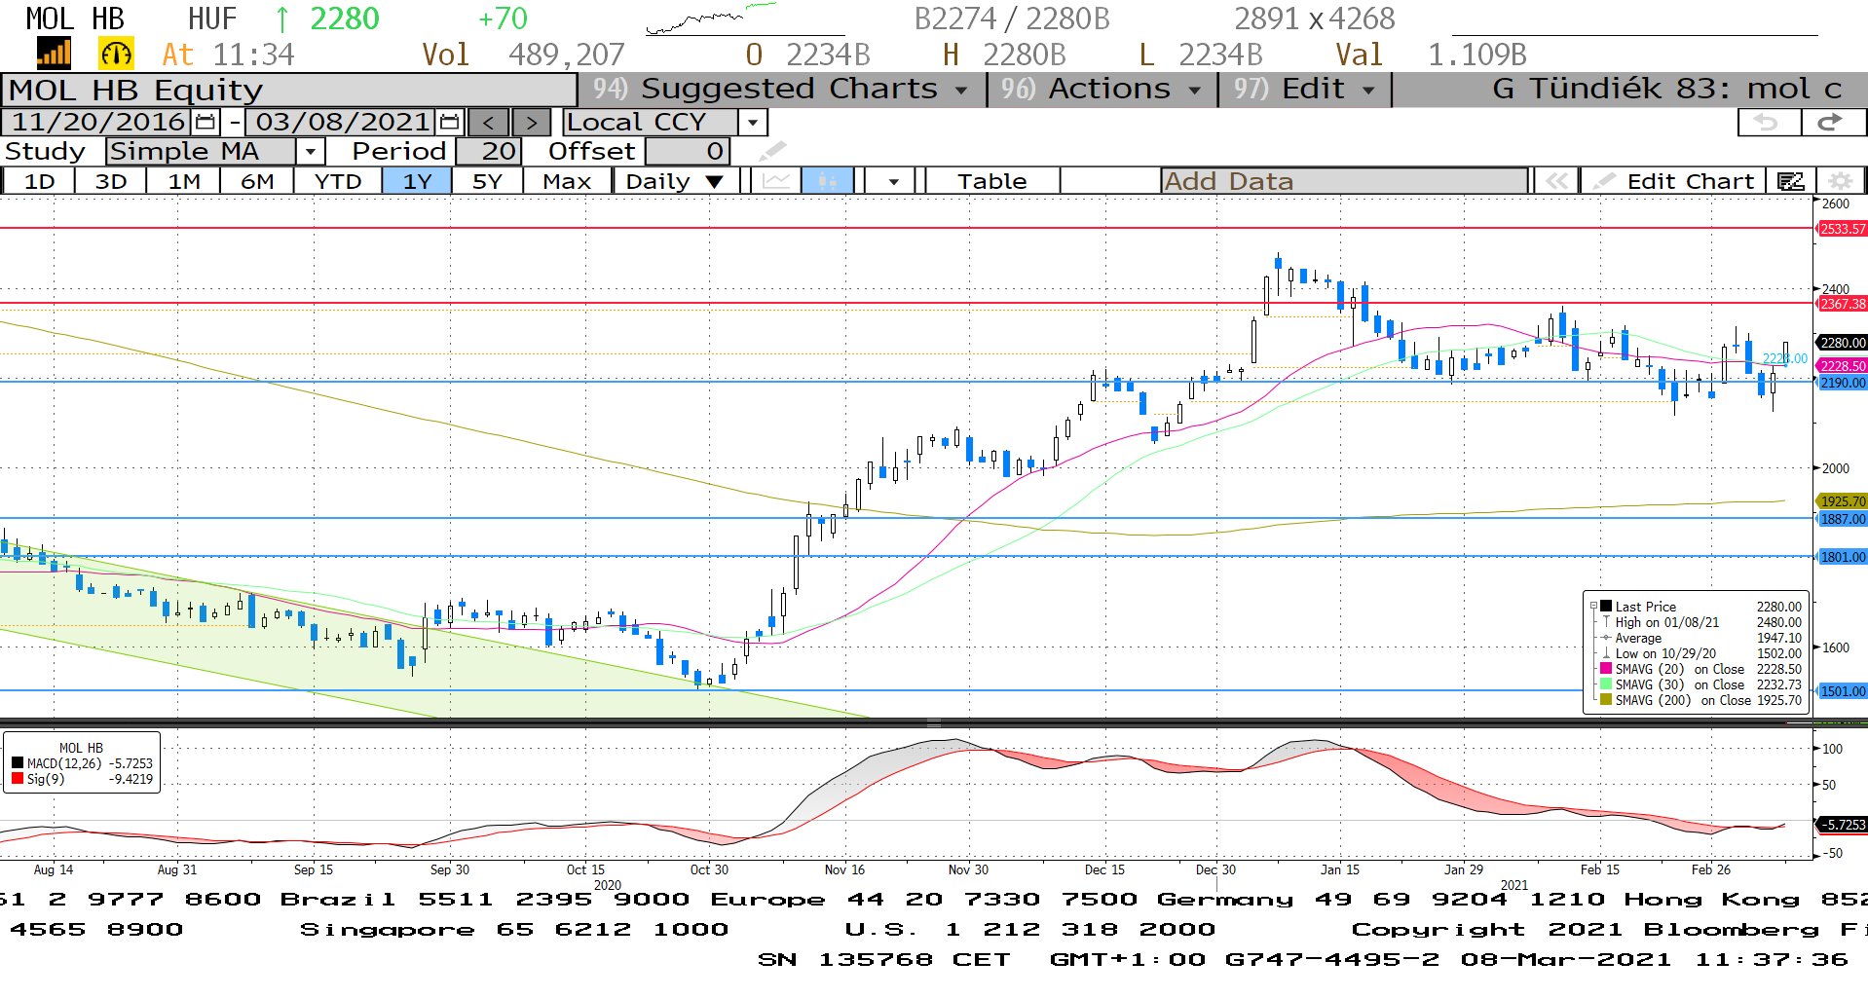Click the Add Data input field
The height and width of the screenshot is (998, 1868).
[1344, 181]
